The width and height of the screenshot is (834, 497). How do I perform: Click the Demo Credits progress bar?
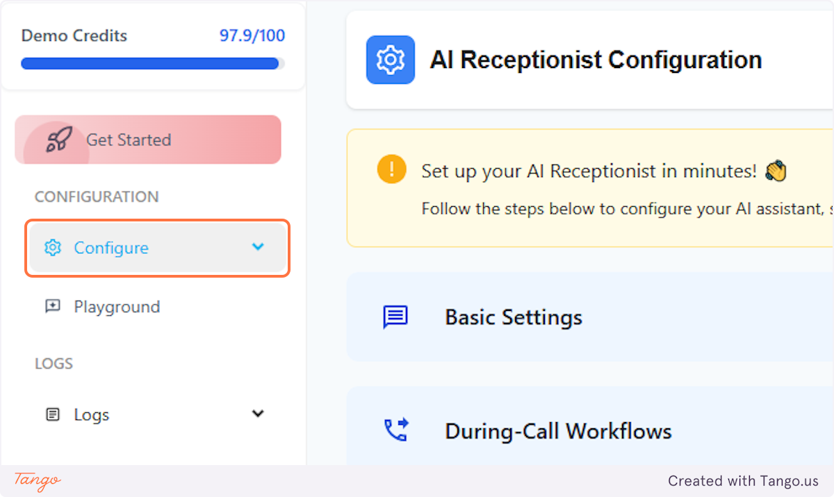click(153, 63)
